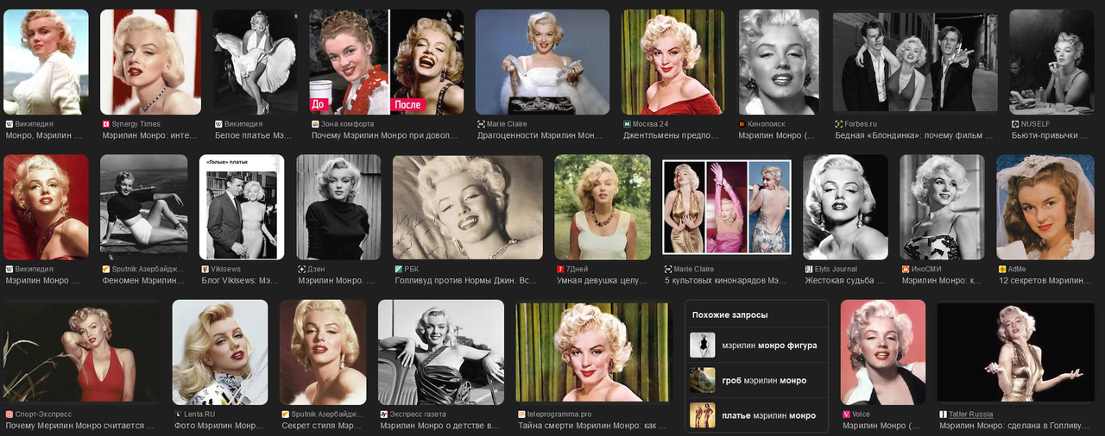Viewport: 1105px width, 436px height.
Task: Open the thumbnail above the РБК label
Action: tap(468, 208)
